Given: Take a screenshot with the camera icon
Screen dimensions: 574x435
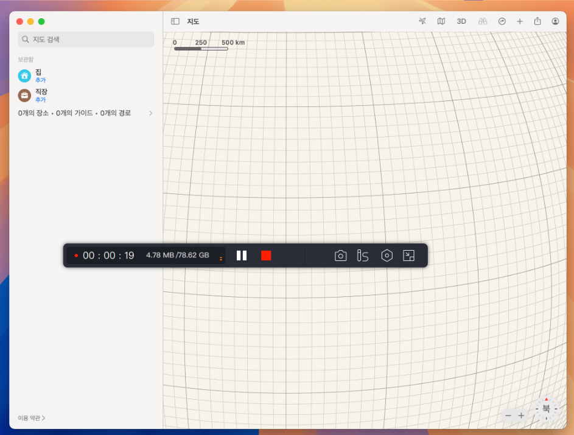Looking at the screenshot, I should (x=341, y=256).
